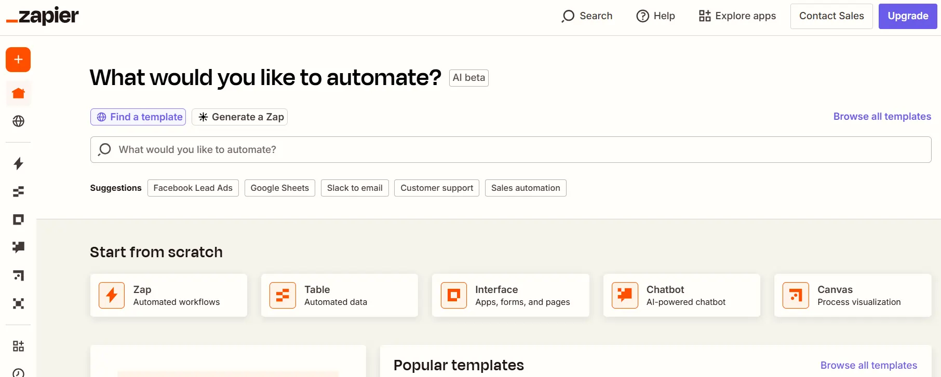Click the Chatbot card title
Viewport: 941px width, 377px height.
click(x=665, y=289)
